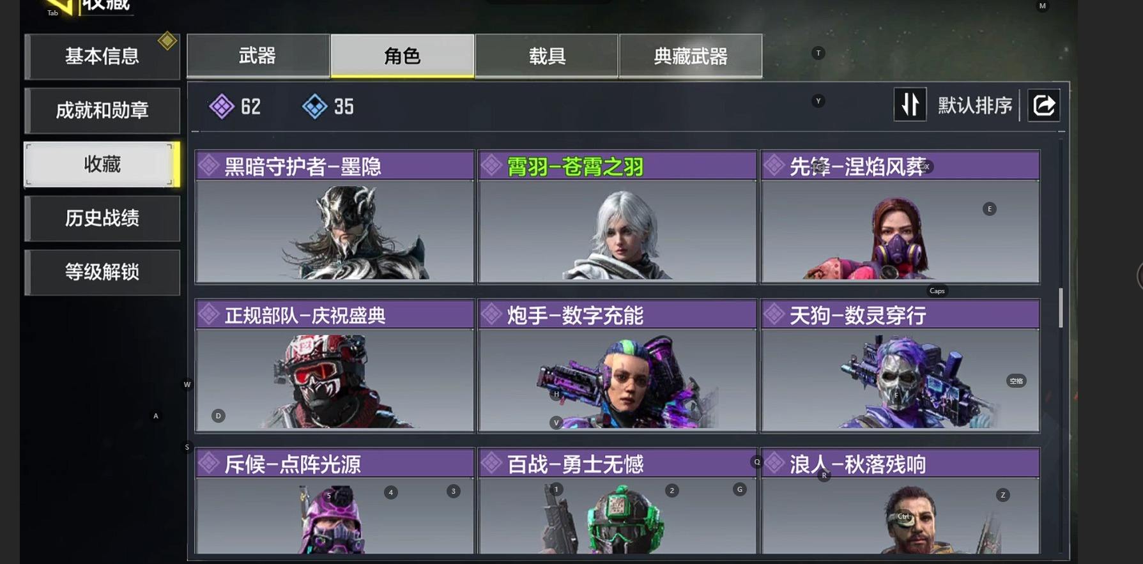Viewport: 1143px width, 564px height.
Task: Click the vertical scrollbar of character list
Action: (1061, 307)
